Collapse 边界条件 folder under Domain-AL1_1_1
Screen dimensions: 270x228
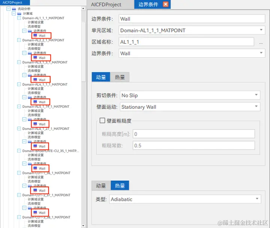[24, 31]
